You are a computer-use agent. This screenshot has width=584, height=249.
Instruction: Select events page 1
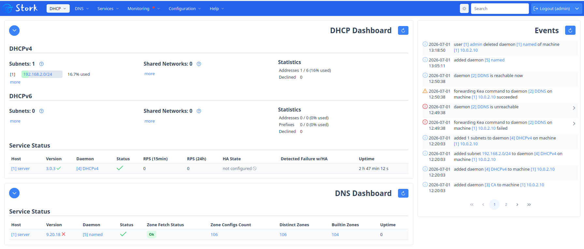tap(494, 204)
